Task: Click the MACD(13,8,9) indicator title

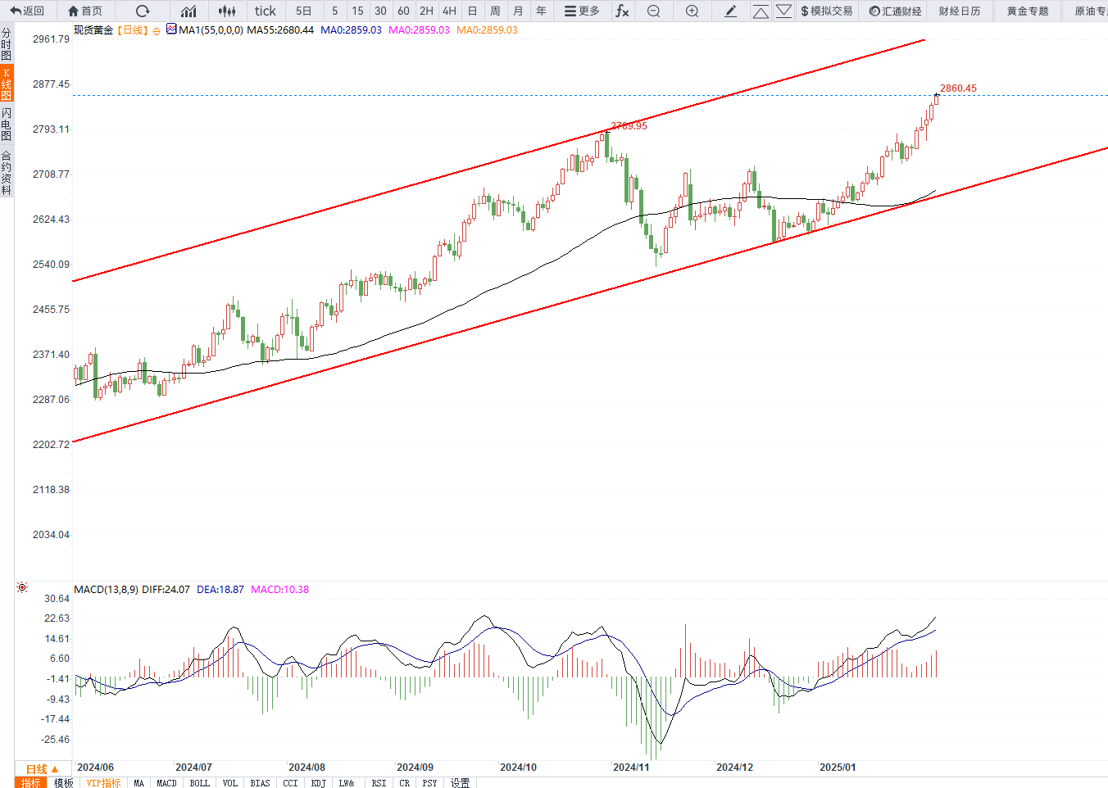Action: [107, 590]
